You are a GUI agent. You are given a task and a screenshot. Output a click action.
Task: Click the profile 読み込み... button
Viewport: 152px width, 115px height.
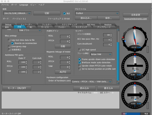[x=86, y=18]
